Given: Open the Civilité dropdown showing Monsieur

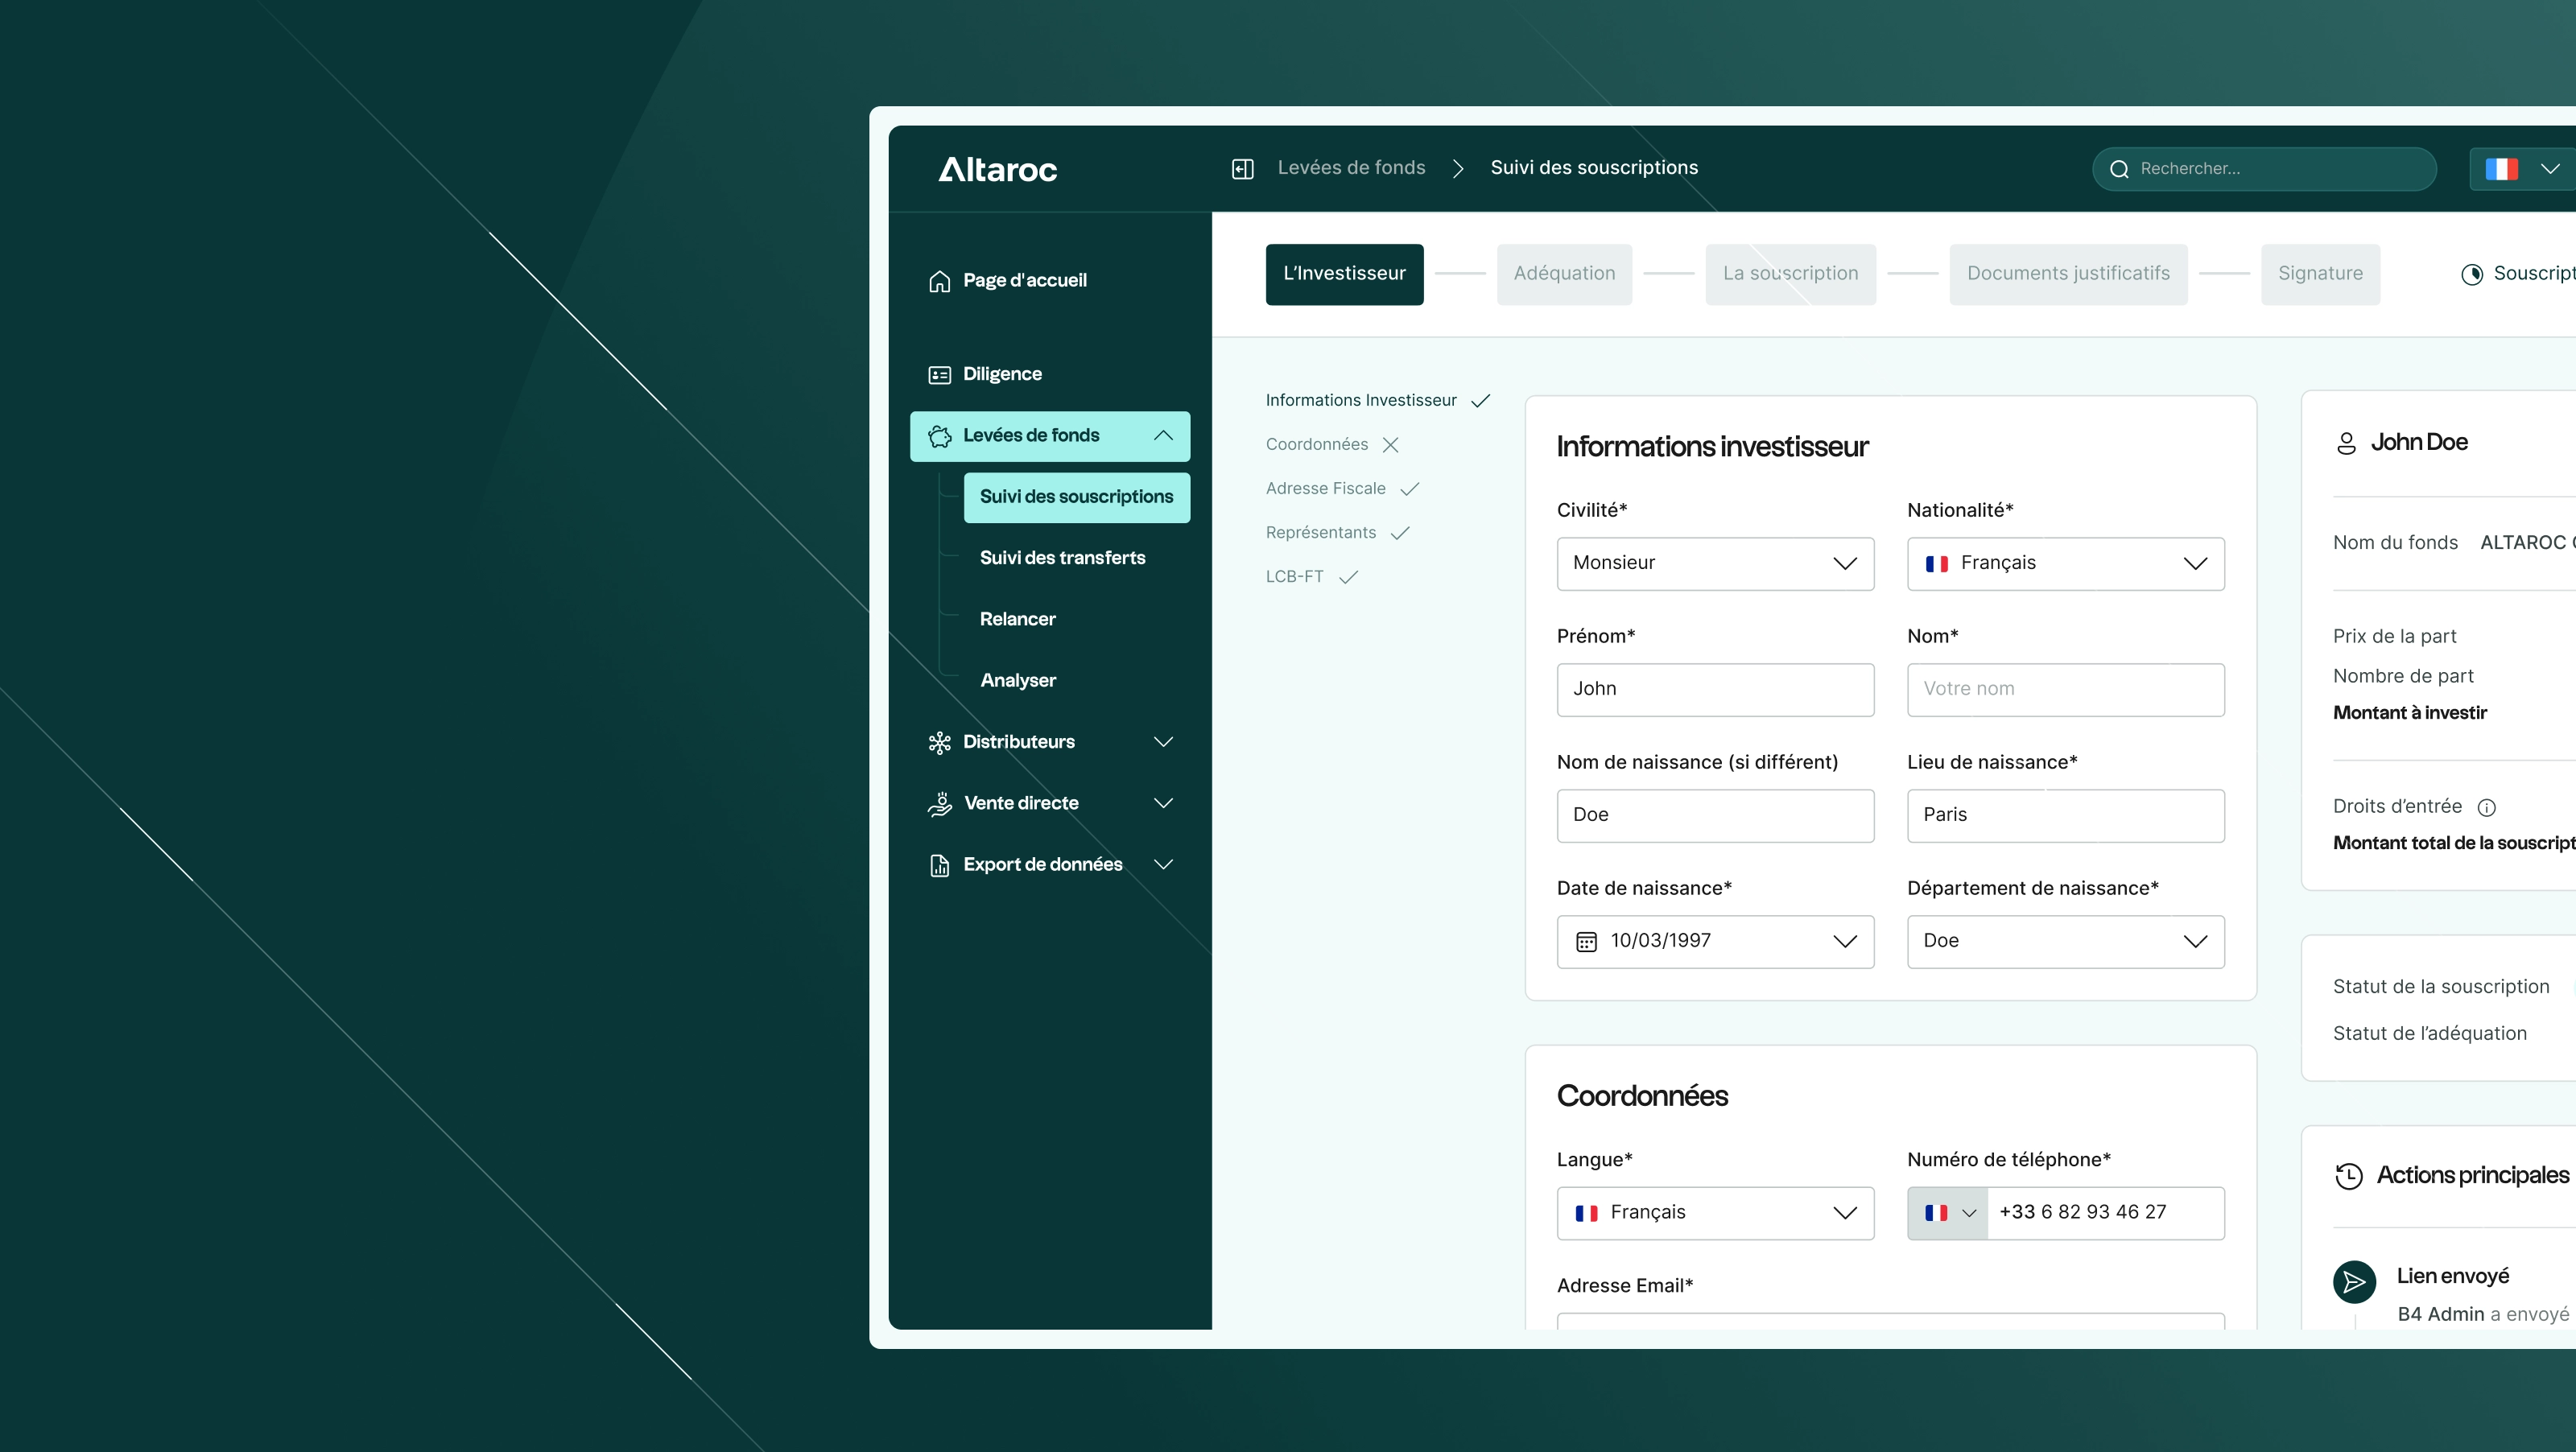Looking at the screenshot, I should pos(1715,563).
